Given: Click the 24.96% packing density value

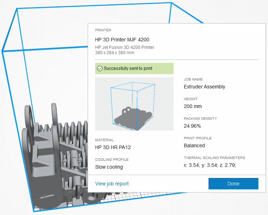Looking at the screenshot, I should click(x=192, y=126).
